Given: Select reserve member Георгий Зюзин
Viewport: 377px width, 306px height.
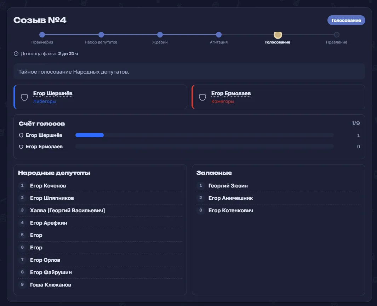Looking at the screenshot, I should (x=279, y=186).
